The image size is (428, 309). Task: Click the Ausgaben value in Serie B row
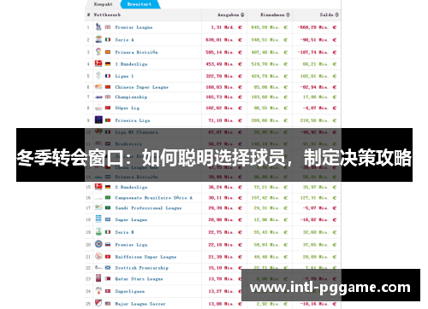pyautogui.click(x=225, y=232)
